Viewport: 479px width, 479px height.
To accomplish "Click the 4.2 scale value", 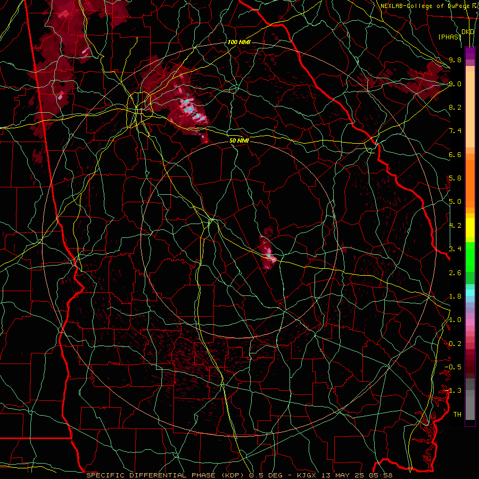I will click(x=455, y=226).
